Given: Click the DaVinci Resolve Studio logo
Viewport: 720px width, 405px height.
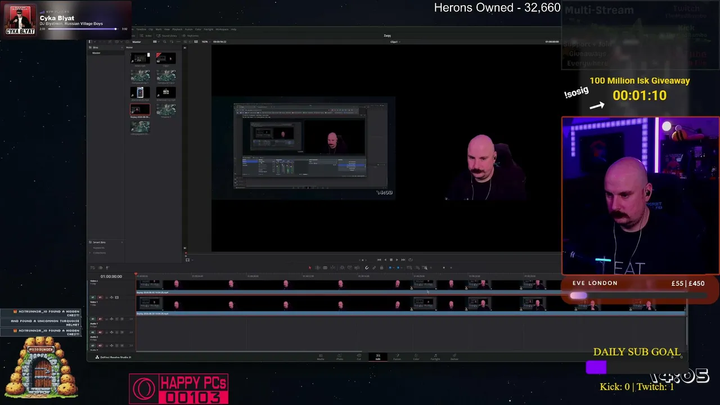Looking at the screenshot, I should point(97,357).
